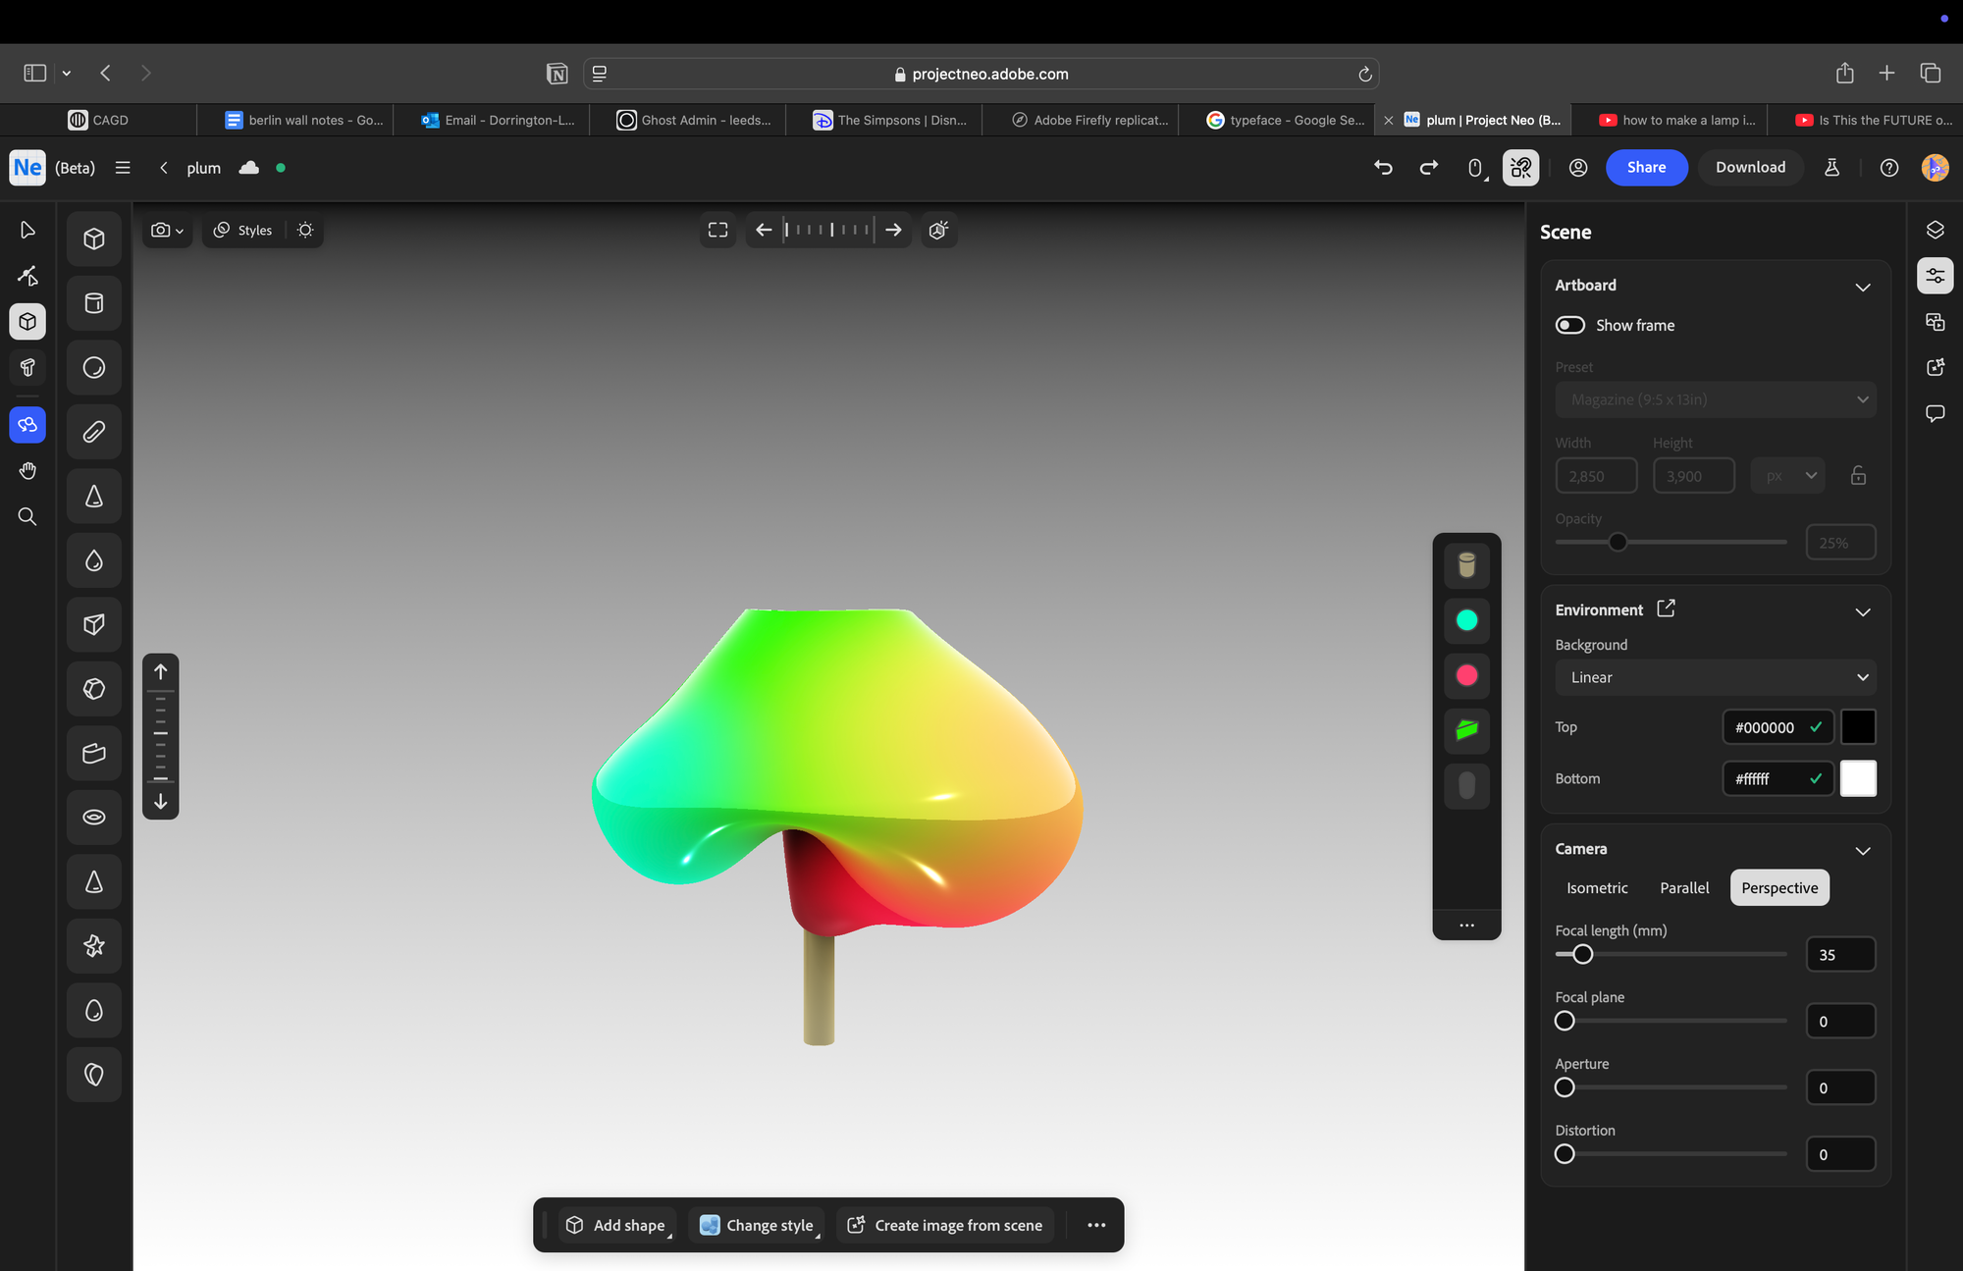Open the Background Linear dropdown
The image size is (1963, 1271).
point(1715,677)
